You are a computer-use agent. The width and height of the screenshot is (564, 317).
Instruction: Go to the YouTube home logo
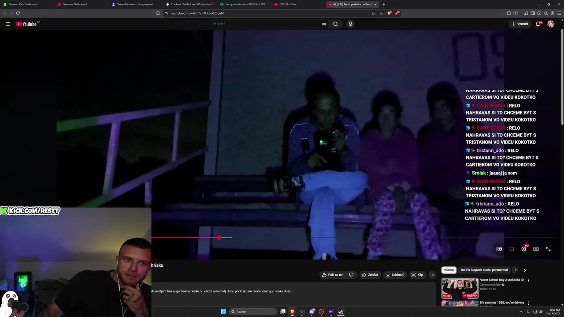[x=27, y=24]
